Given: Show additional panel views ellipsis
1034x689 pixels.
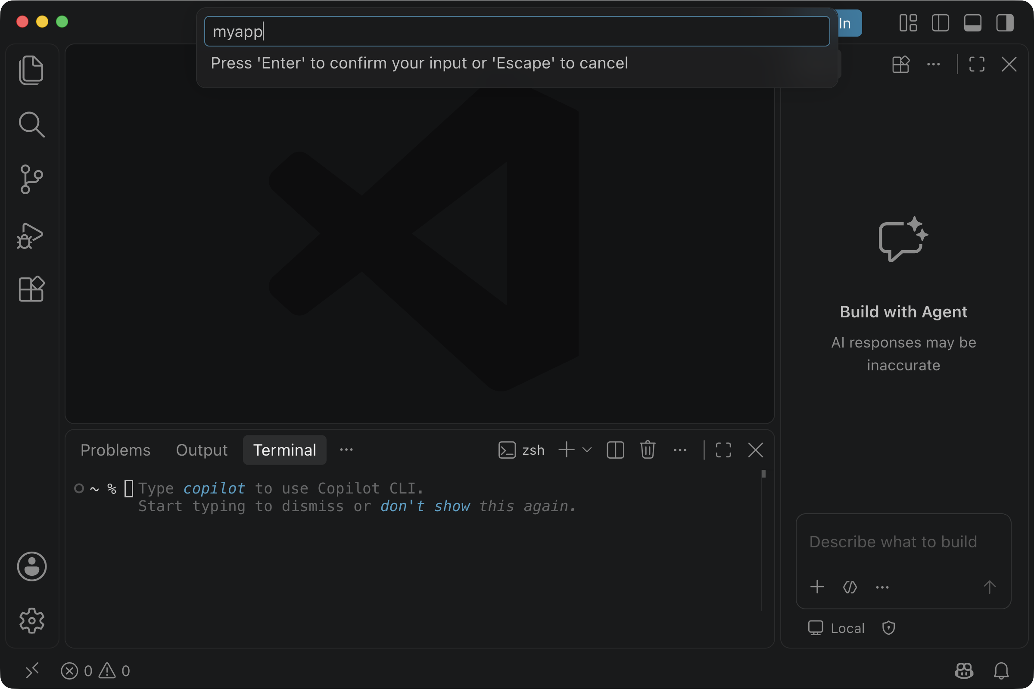Looking at the screenshot, I should (x=346, y=450).
